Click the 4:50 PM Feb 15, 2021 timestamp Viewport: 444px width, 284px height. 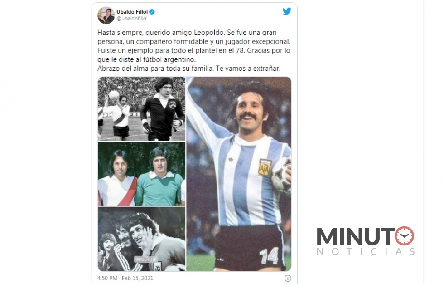125,279
